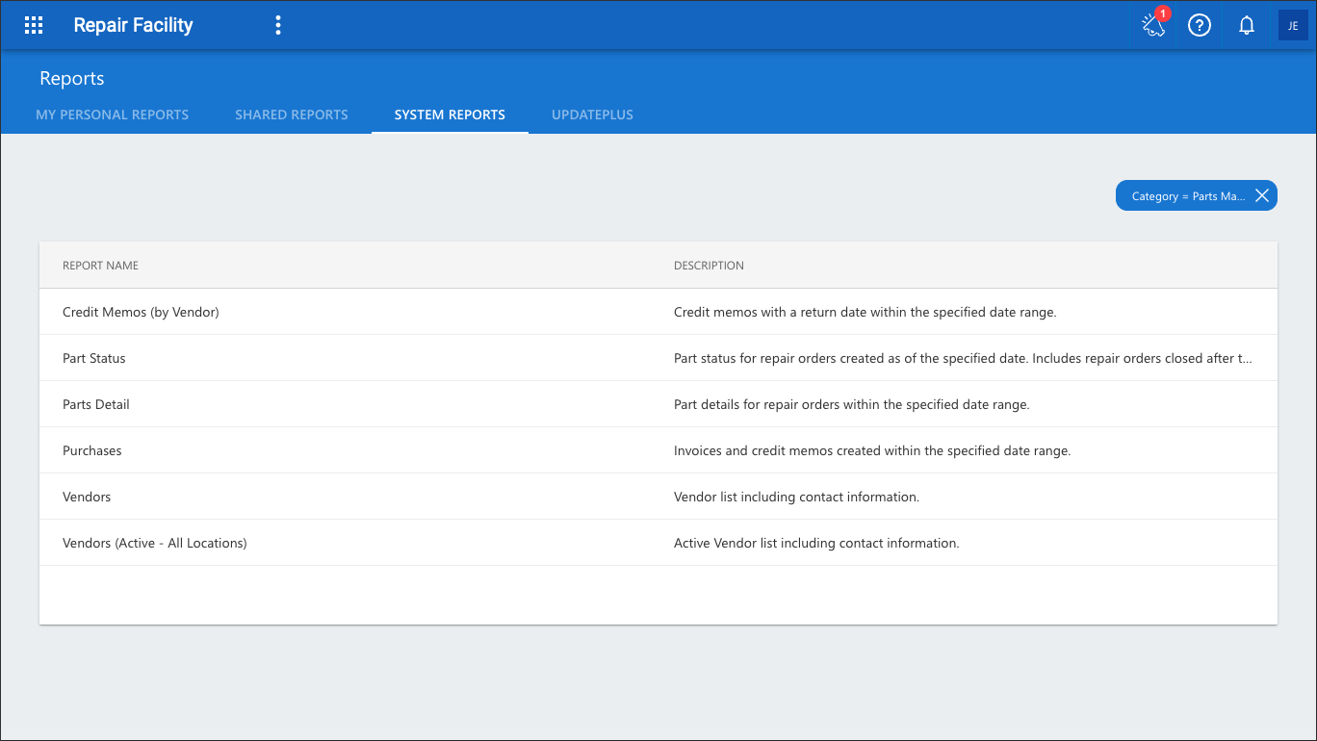Open the UpdatePlus tab
The image size is (1317, 741).
pos(592,115)
